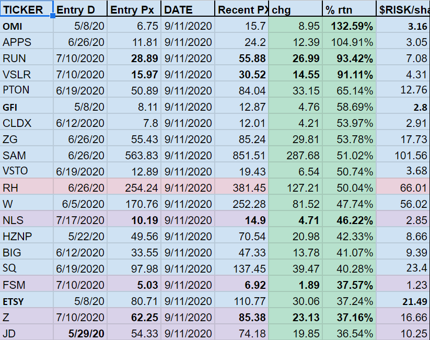430x340 pixels.
Task: Select the 21.49 risk cell
Action: (x=403, y=301)
